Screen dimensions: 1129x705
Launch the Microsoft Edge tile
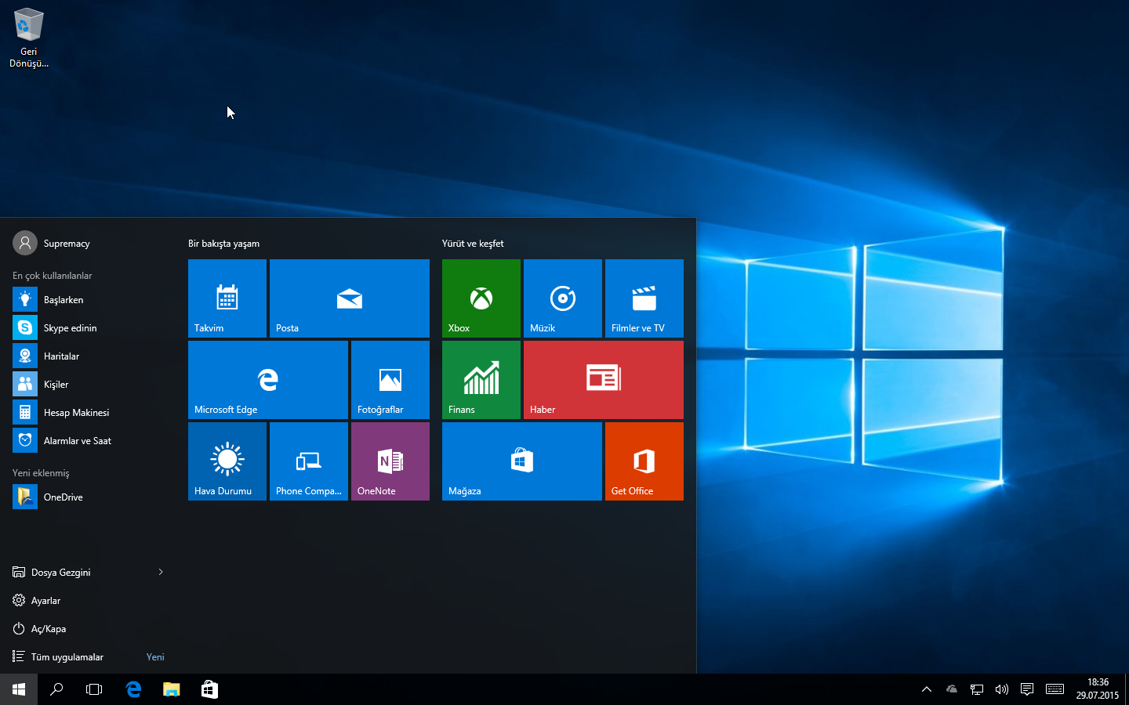pos(268,380)
